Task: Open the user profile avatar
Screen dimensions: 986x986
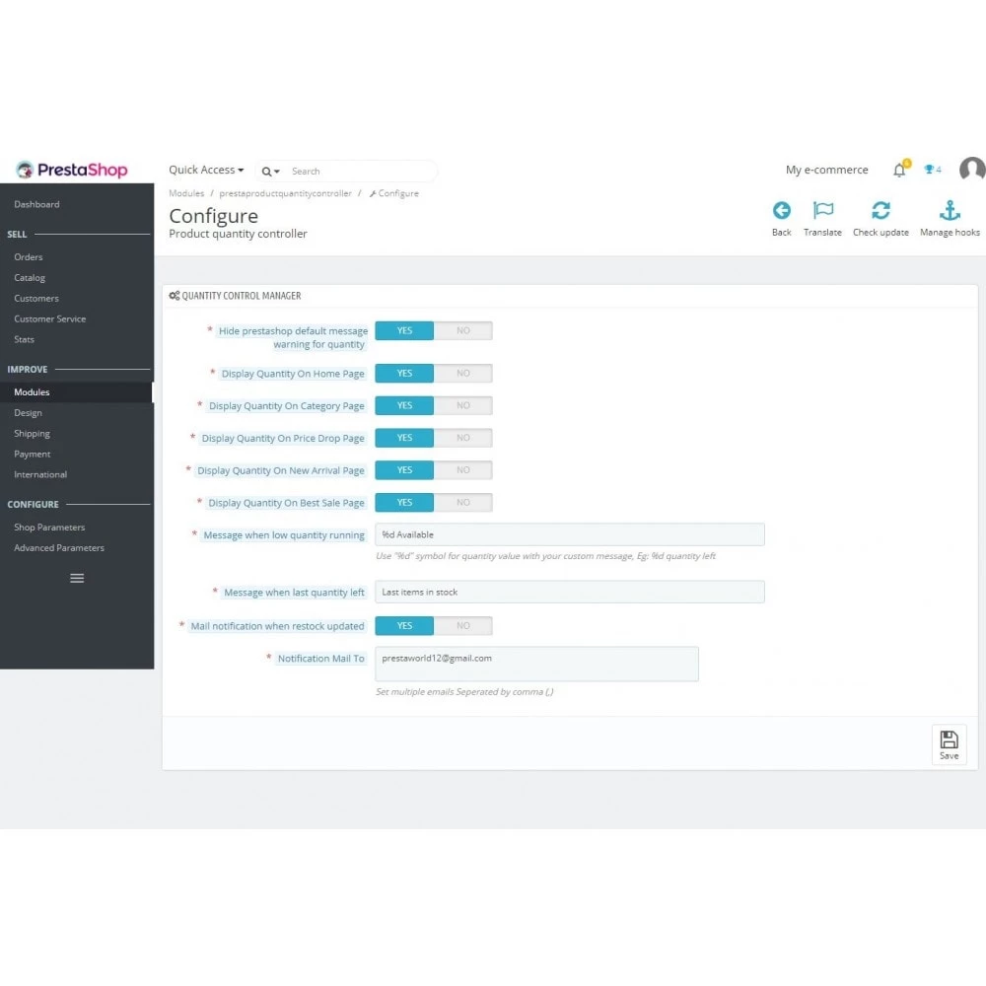Action: click(972, 170)
